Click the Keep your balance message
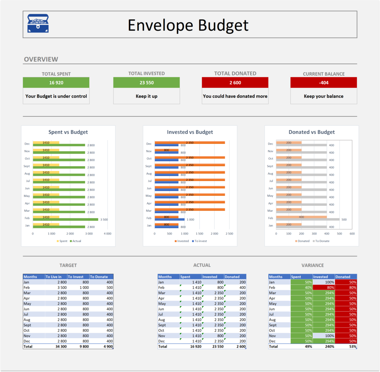 323,96
